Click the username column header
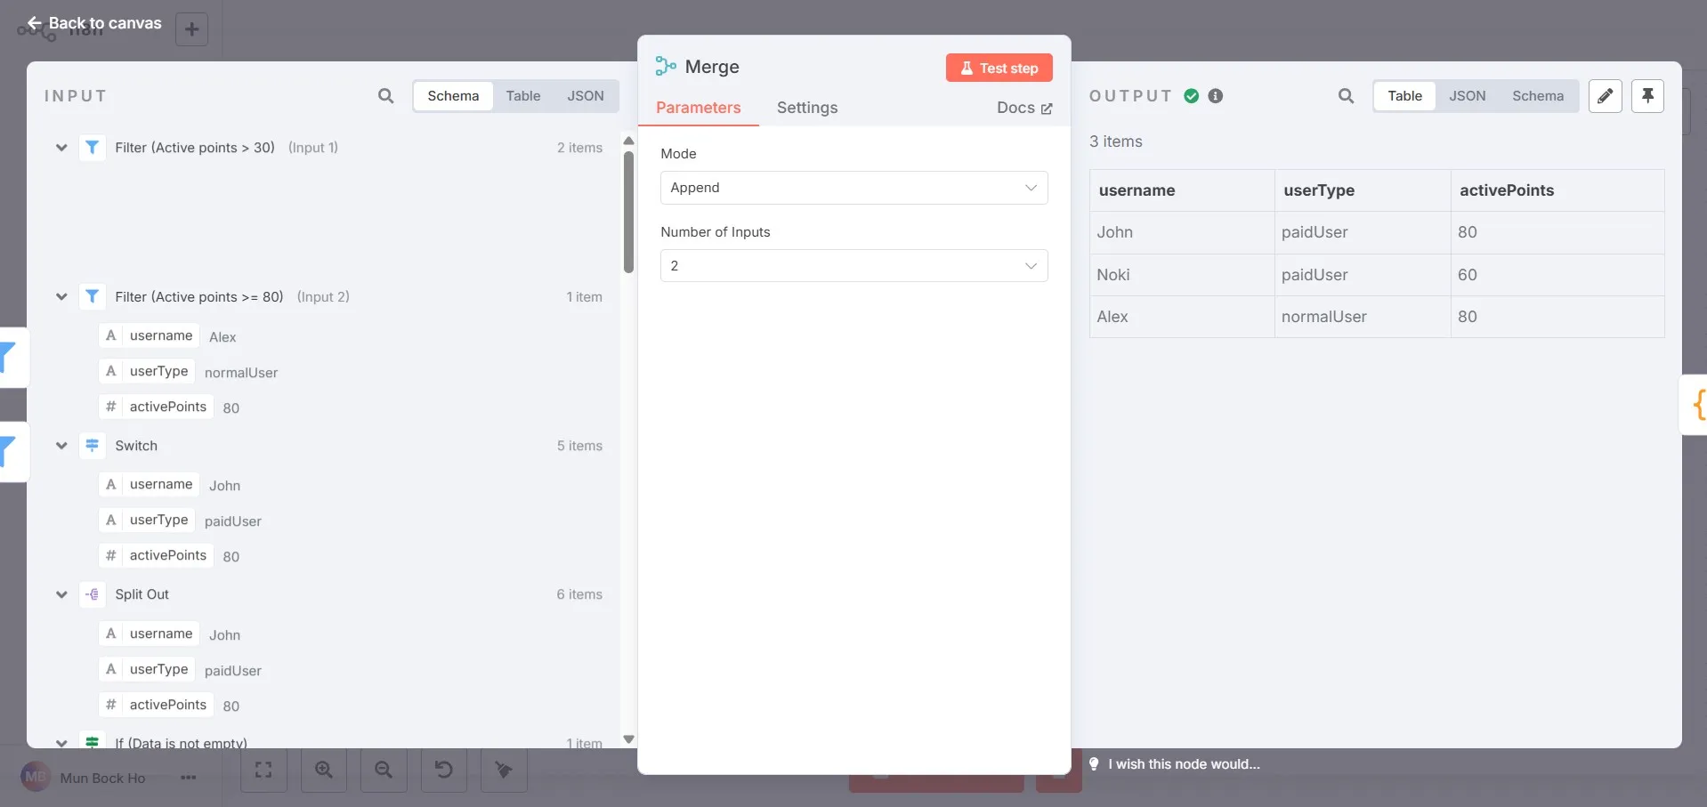 pyautogui.click(x=1181, y=190)
